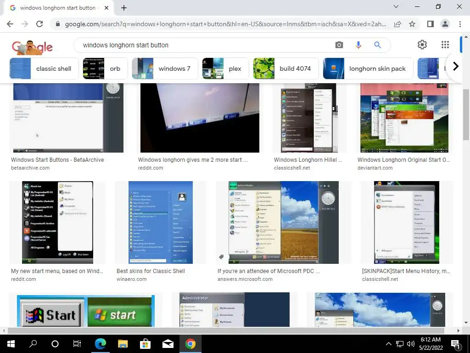Screen dimensions: 470x353
Task: Open Google quick settings gear
Action: pyautogui.click(x=422, y=45)
